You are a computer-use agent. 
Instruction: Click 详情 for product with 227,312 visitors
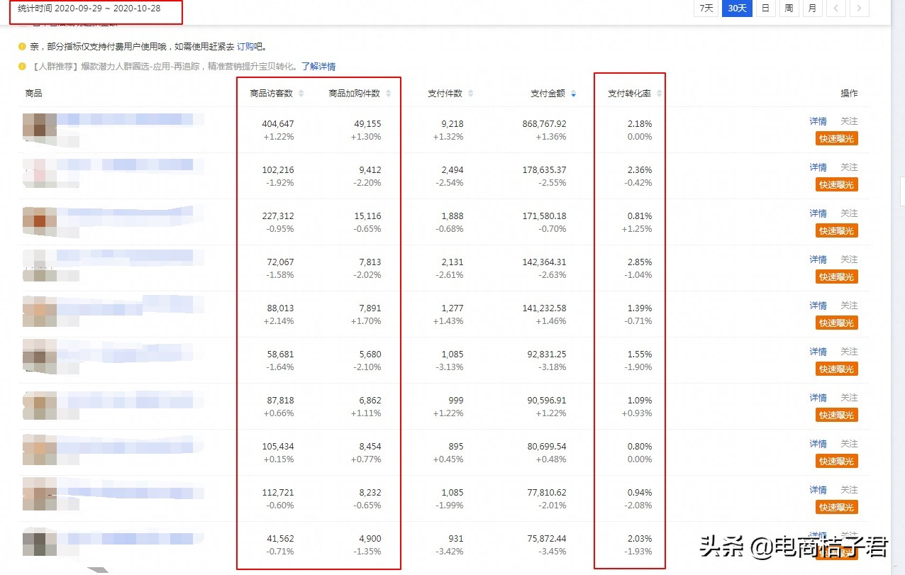tap(818, 213)
